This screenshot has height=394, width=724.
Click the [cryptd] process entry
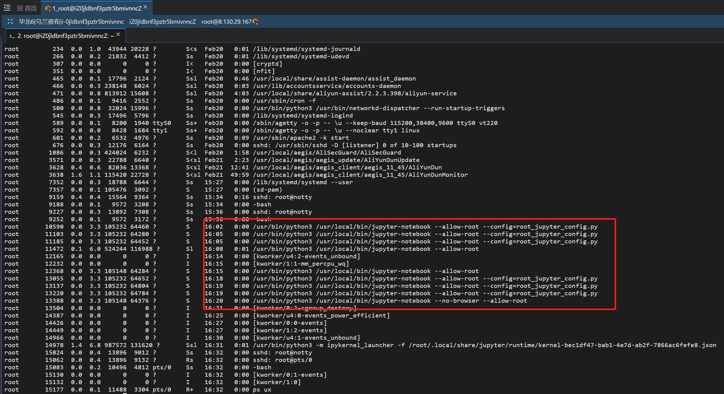(x=268, y=64)
